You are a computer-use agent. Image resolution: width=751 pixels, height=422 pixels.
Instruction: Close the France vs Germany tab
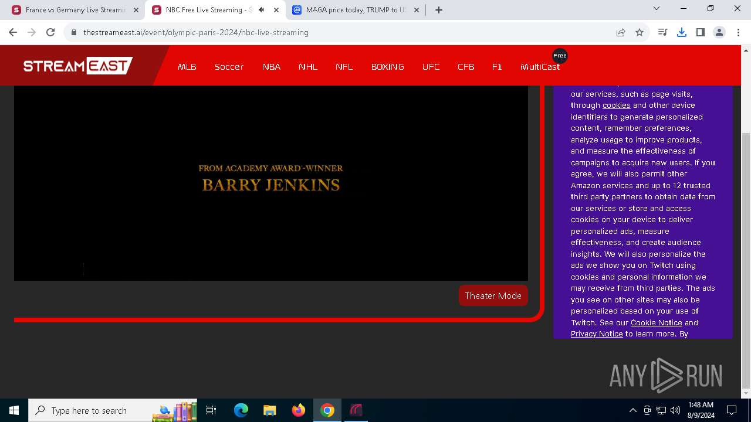136,10
